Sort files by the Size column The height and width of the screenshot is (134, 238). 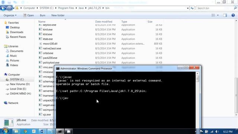(x=150, y=22)
